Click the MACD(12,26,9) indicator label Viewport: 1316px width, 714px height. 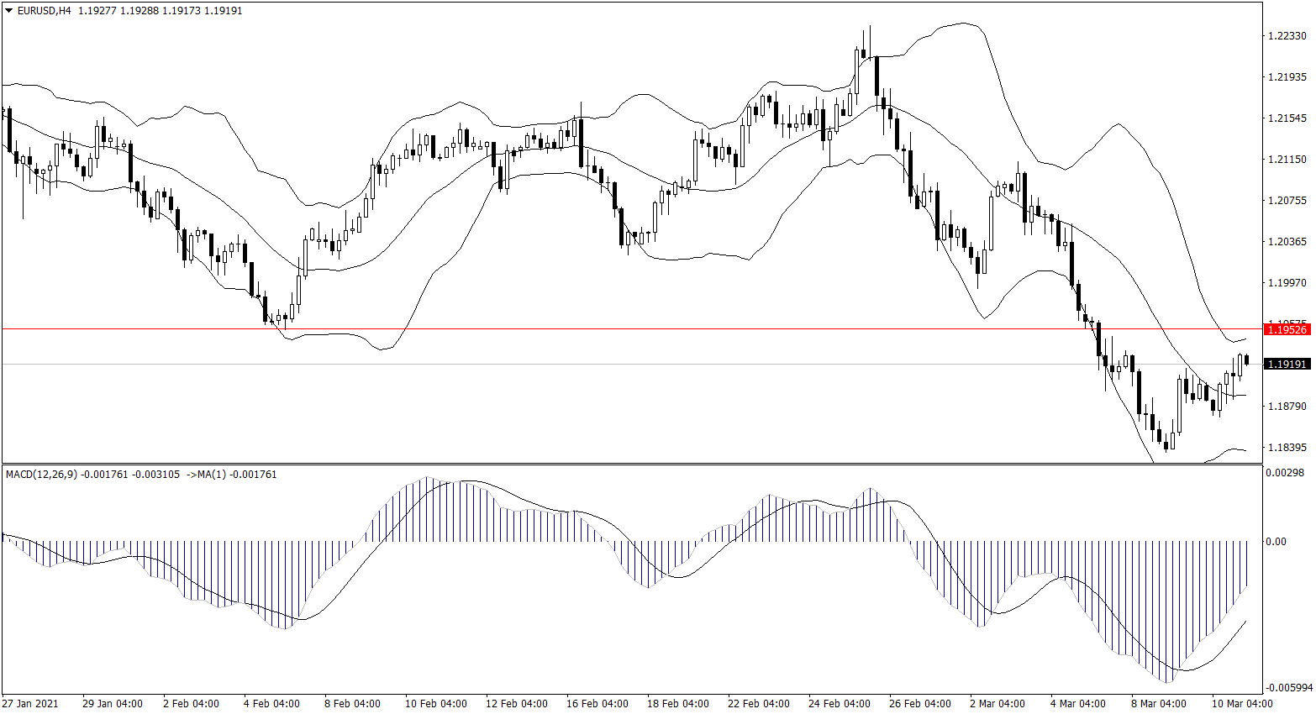[x=41, y=475]
